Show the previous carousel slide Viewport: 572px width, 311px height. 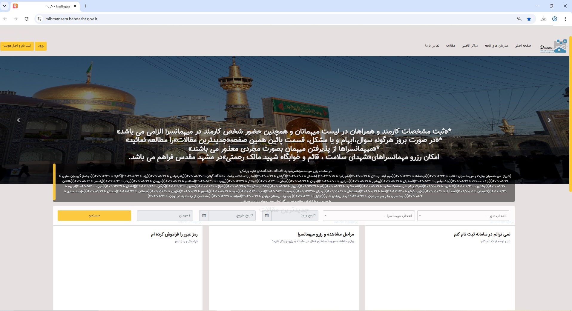click(x=19, y=120)
